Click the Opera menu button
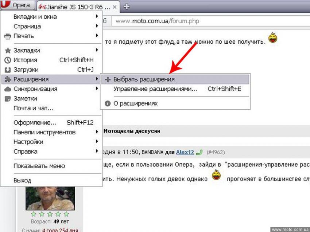The height and width of the screenshot is (232, 310). [18, 5]
